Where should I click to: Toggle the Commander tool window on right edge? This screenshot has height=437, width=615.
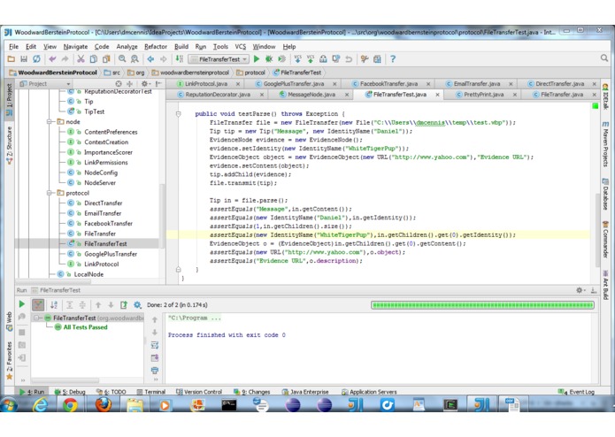[x=605, y=240]
